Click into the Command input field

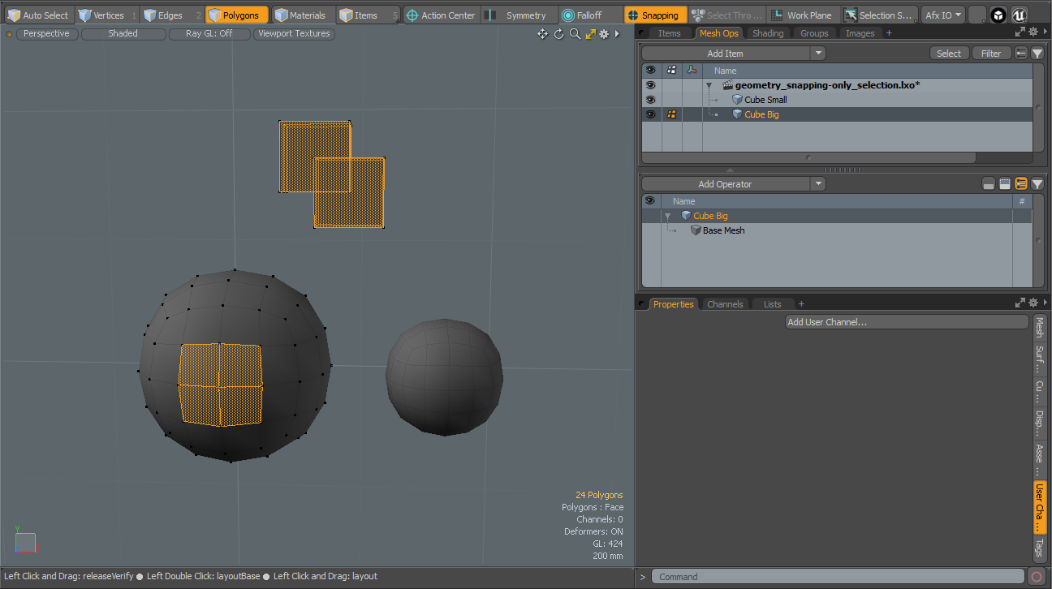[836, 577]
